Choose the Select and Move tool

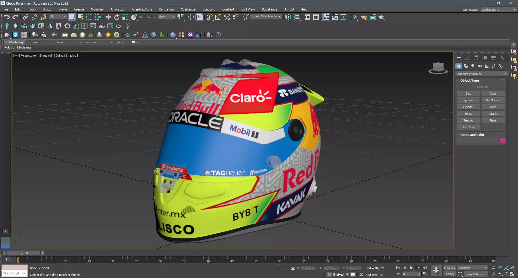pos(108,17)
